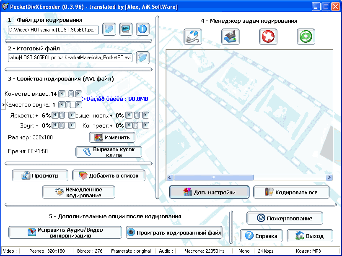342x256 pixels.
Task: Click the floppy disk icon in task manager
Action: [x=231, y=37]
